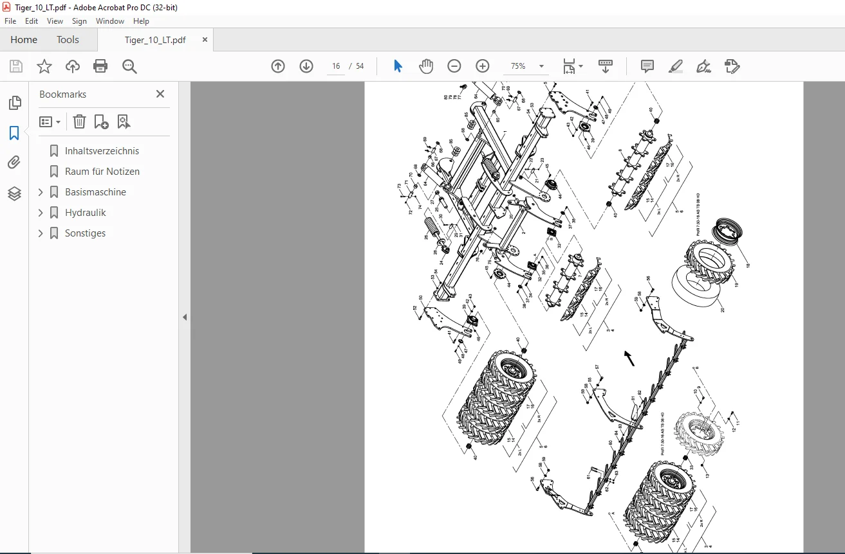Jump to the Hydraulik bookmark
This screenshot has width=845, height=554.
85,213
